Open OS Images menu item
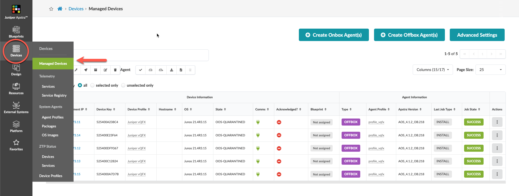519x196 pixels. pos(50,135)
